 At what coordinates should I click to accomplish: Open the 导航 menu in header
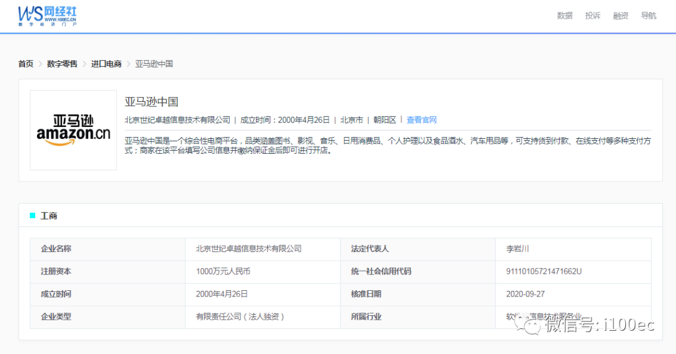click(x=648, y=16)
